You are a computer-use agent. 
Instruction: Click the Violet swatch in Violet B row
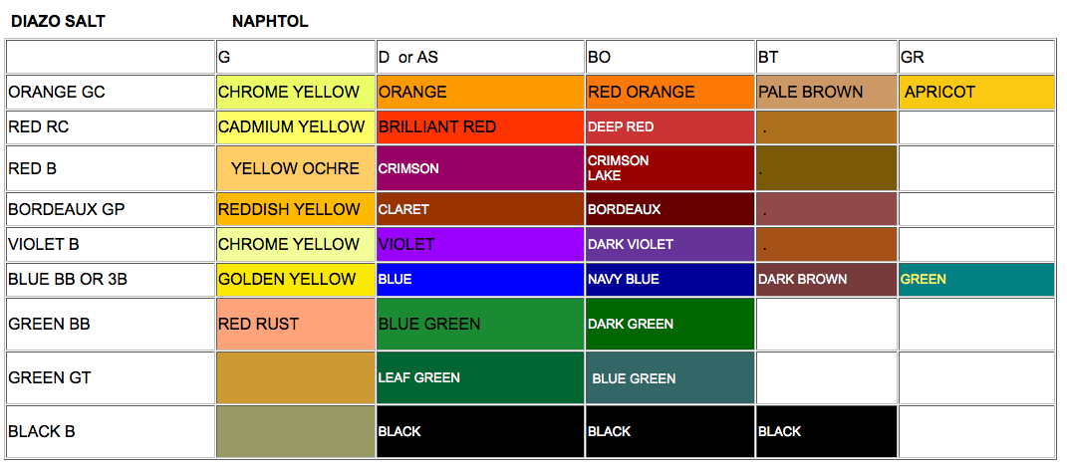click(480, 244)
